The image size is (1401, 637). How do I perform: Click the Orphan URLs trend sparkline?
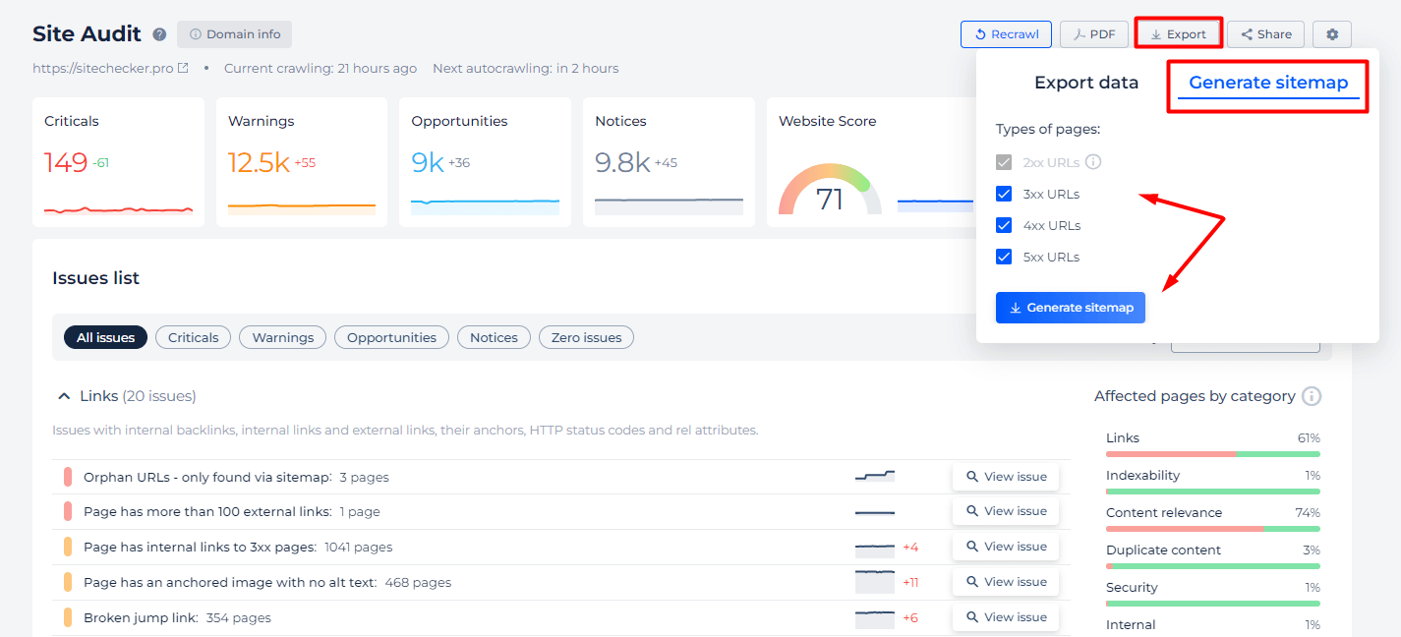875,476
